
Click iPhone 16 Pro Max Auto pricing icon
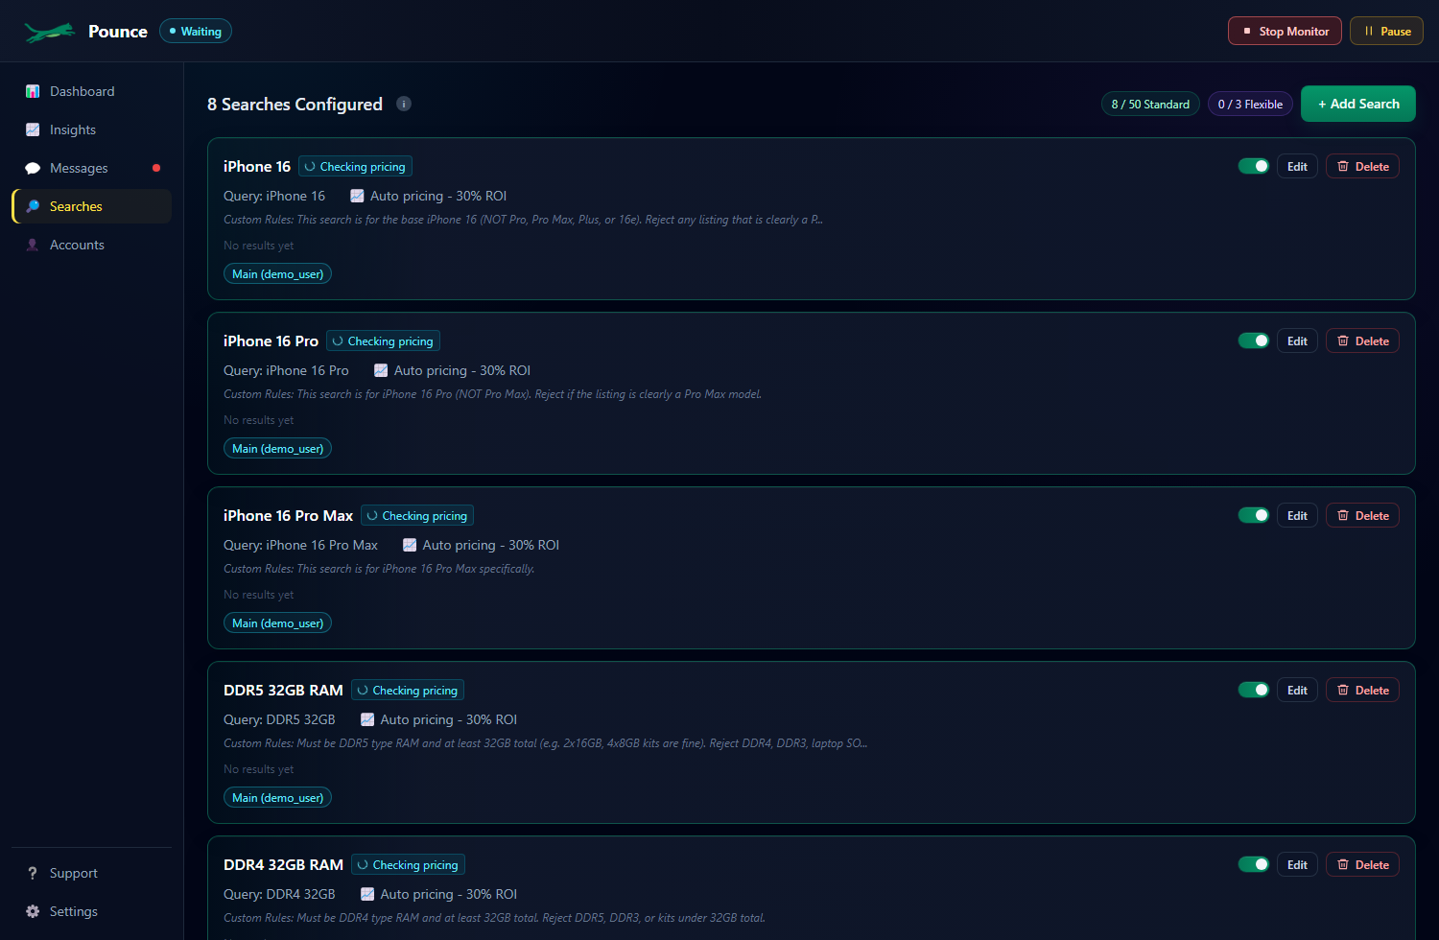coord(410,545)
